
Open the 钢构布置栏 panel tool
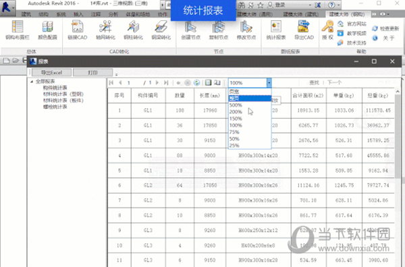click(x=18, y=30)
